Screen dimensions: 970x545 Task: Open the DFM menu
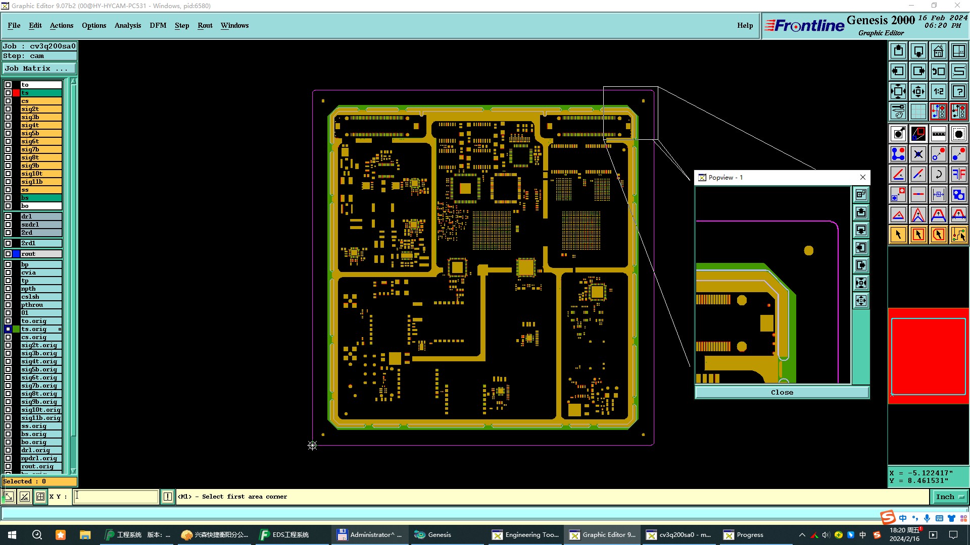click(158, 25)
